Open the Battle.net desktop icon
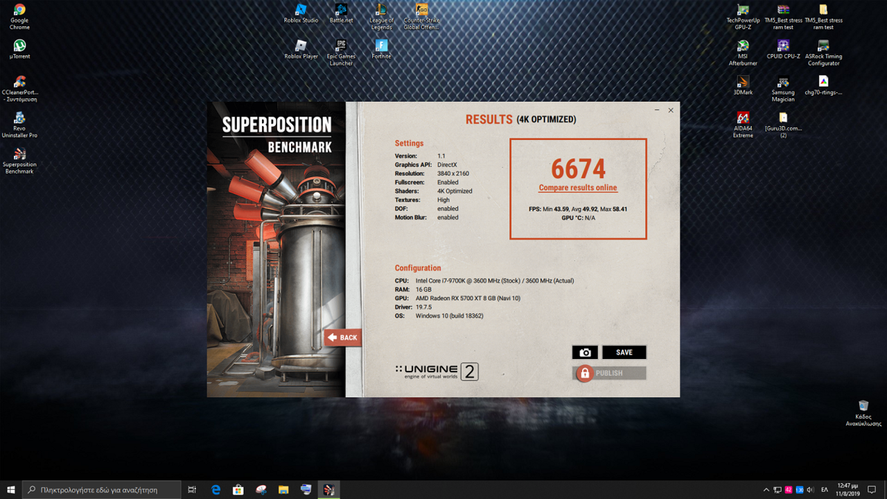 tap(341, 13)
